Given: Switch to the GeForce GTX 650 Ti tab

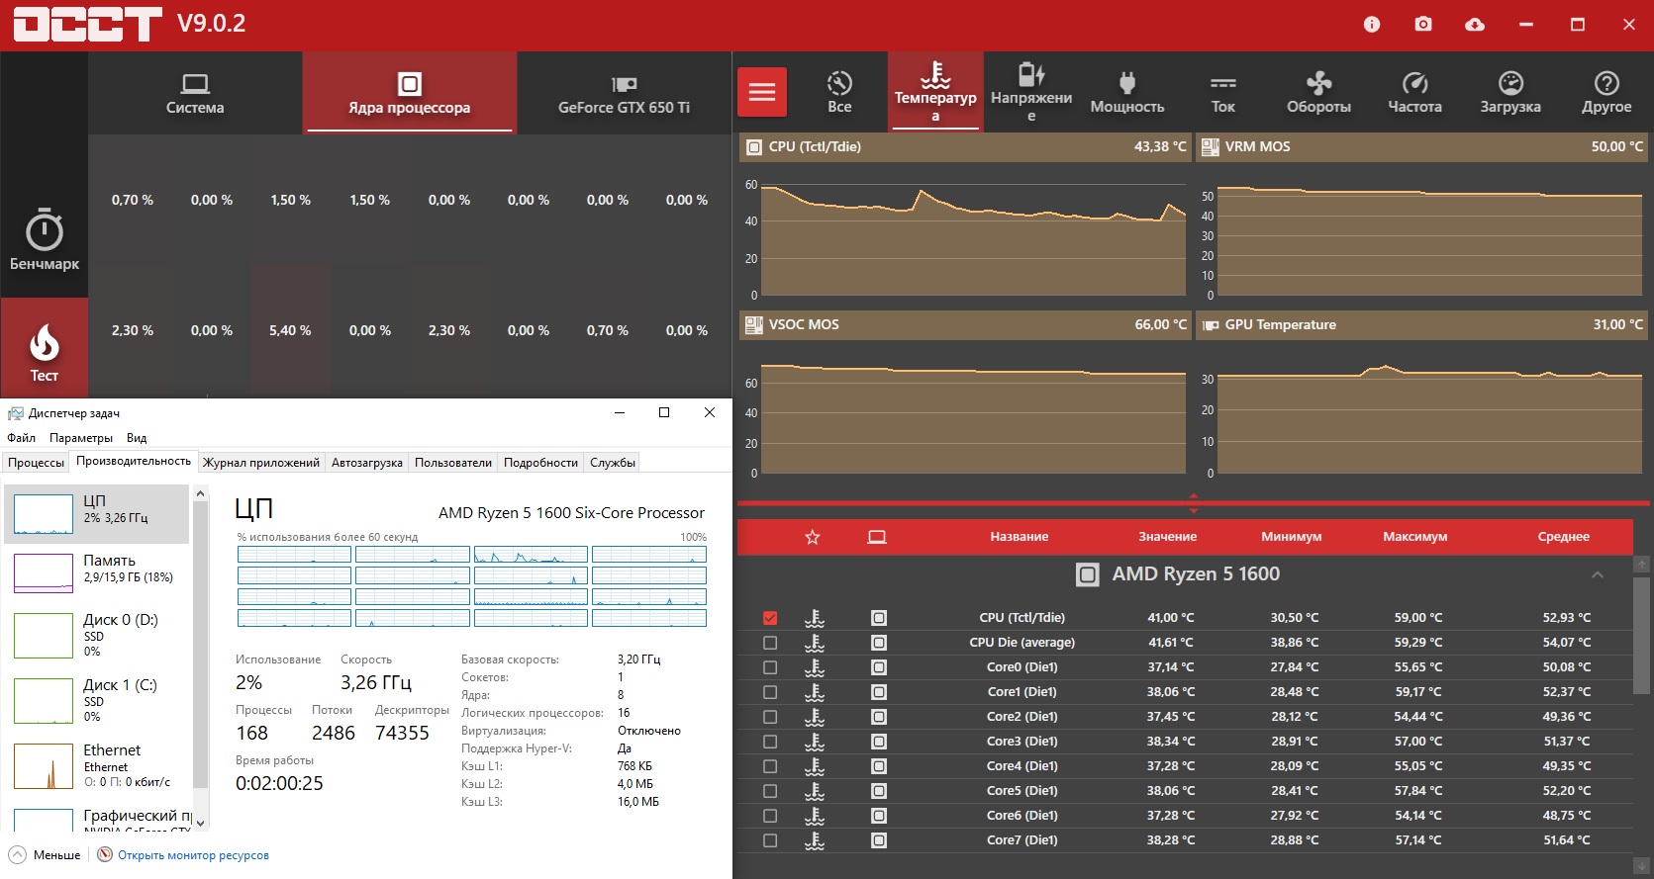Looking at the screenshot, I should [624, 93].
